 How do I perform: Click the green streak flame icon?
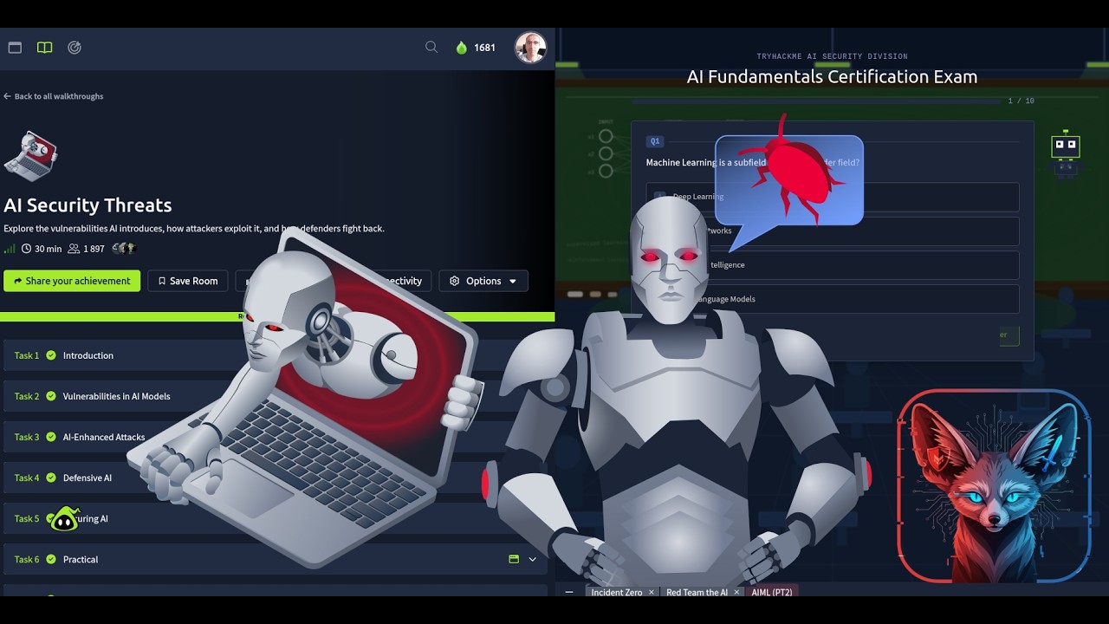pyautogui.click(x=461, y=48)
